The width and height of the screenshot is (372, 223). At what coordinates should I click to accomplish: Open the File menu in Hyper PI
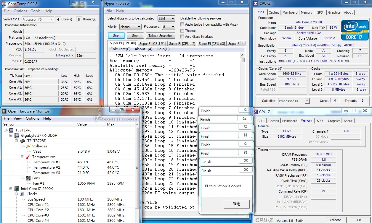[x=109, y=11]
